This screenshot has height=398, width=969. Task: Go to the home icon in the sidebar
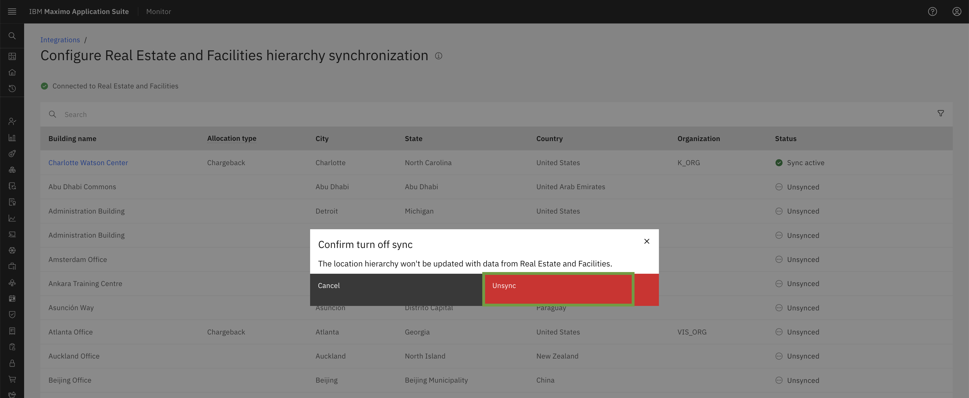12,72
